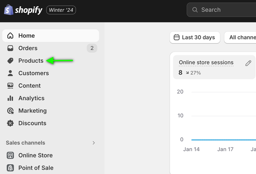Image resolution: width=256 pixels, height=174 pixels.
Task: Open the Winter '24 edition badge
Action: click(x=61, y=10)
